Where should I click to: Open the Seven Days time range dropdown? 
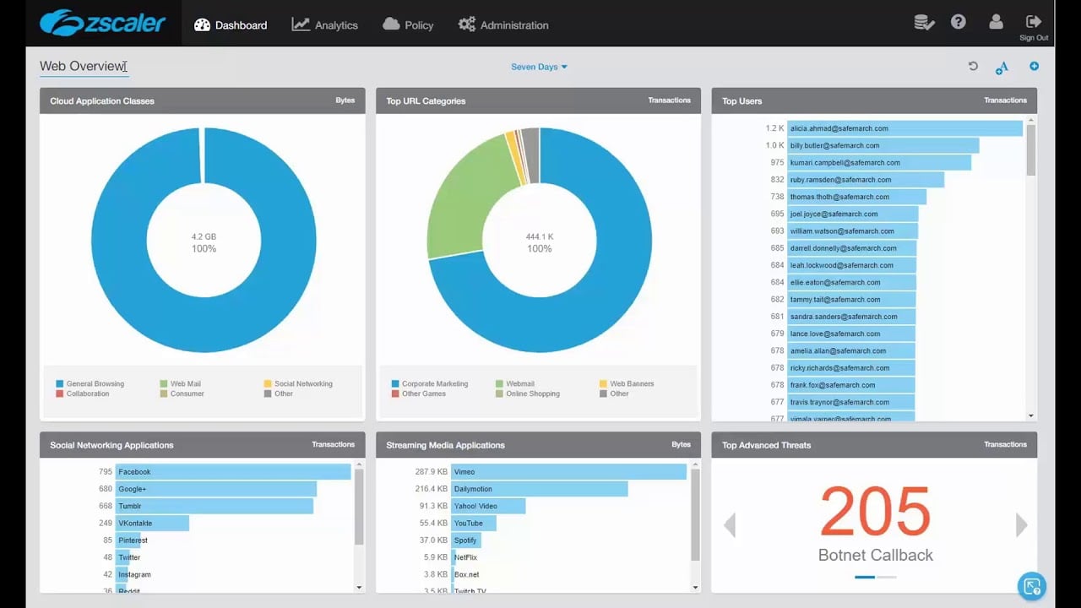click(539, 67)
